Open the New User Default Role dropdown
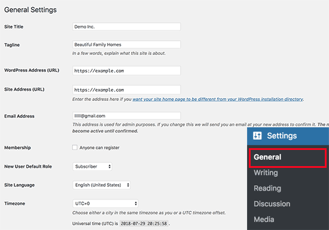This screenshot has height=230, width=329. pyautogui.click(x=92, y=167)
